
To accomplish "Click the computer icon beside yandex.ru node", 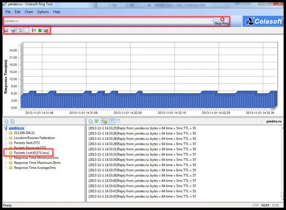I will [x=6, y=128].
